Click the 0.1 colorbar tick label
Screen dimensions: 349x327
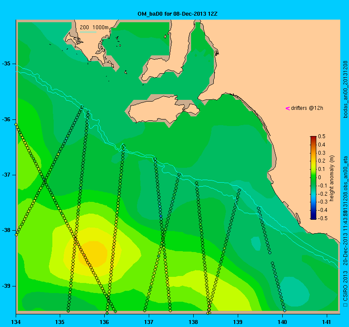coord(322,169)
